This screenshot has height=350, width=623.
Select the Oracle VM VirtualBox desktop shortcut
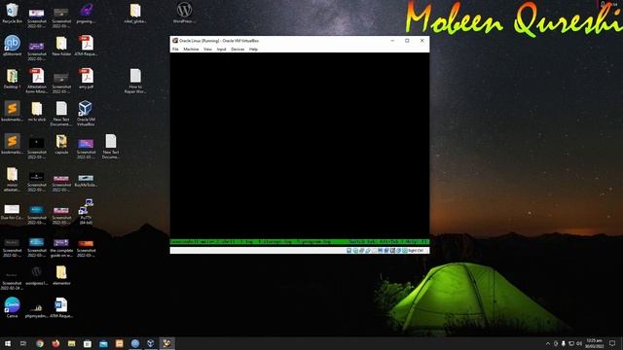point(86,114)
